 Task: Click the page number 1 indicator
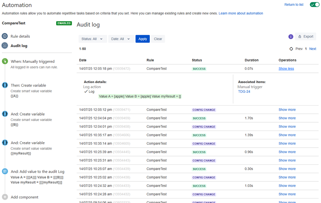pyautogui.click(x=306, y=49)
